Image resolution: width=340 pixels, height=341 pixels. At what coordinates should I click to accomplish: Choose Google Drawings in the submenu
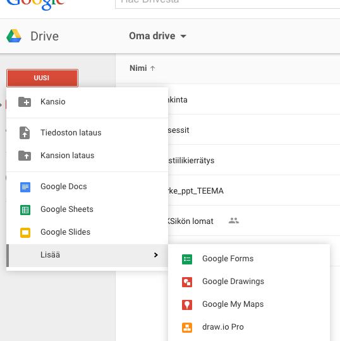click(x=249, y=282)
